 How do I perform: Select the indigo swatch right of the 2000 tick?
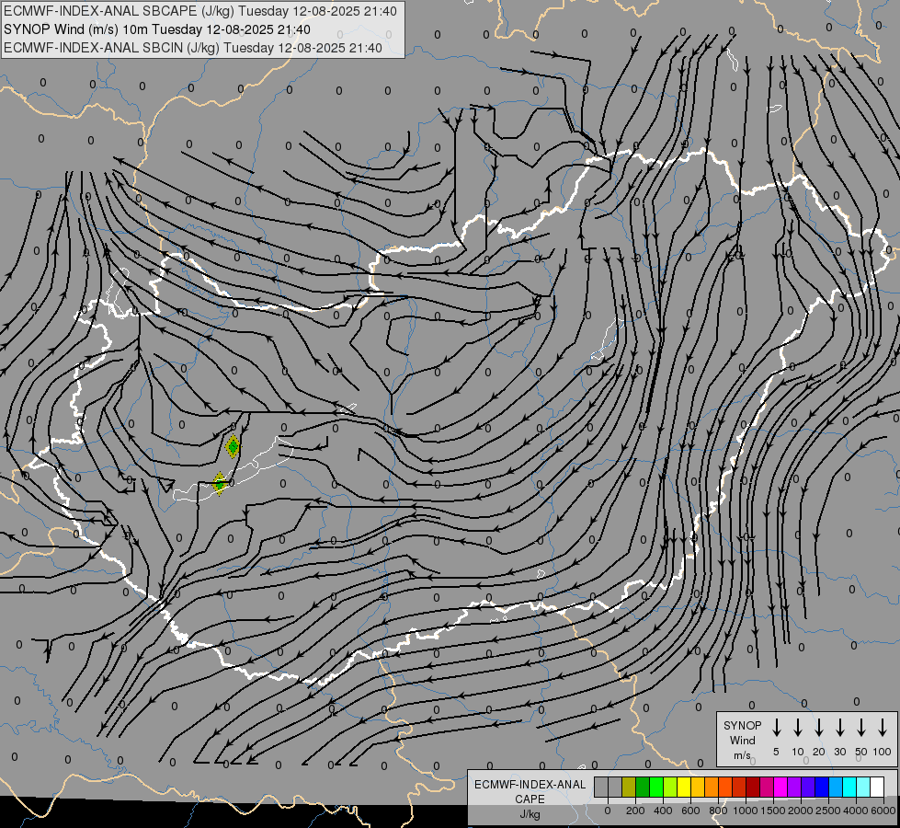[809, 787]
